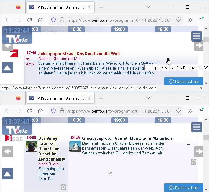
Task: Open Datenschutz settings in upper window
Action: (184, 82)
